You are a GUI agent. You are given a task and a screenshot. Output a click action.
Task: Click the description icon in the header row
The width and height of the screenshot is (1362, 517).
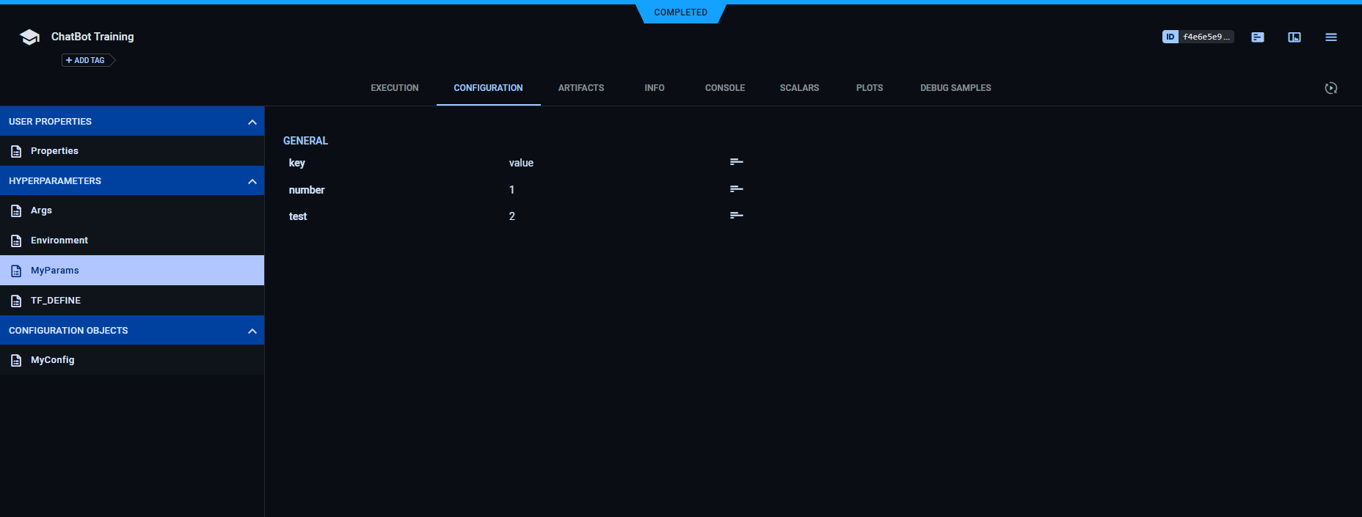[x=736, y=162]
